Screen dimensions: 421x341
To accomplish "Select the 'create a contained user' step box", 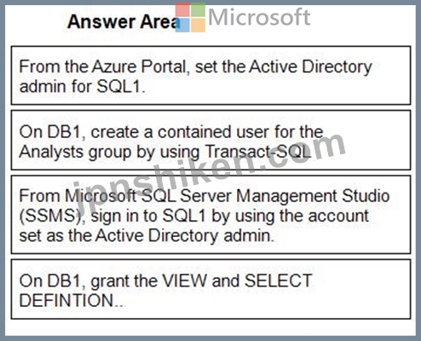I will click(x=210, y=140).
